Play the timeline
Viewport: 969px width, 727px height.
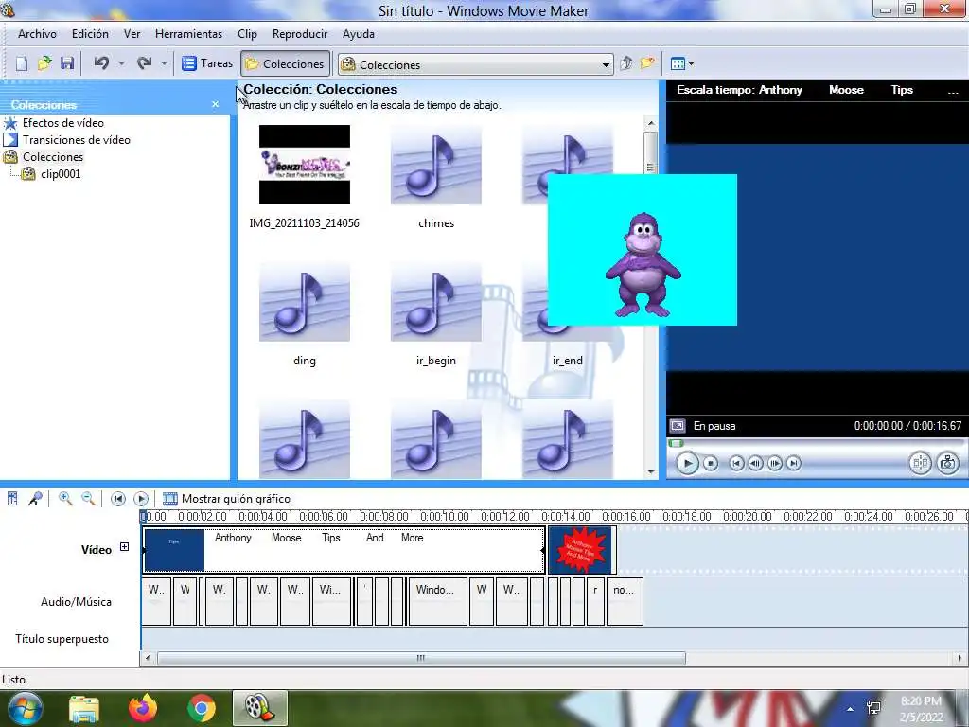point(141,499)
